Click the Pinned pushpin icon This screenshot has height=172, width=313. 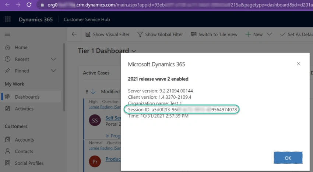point(8,70)
